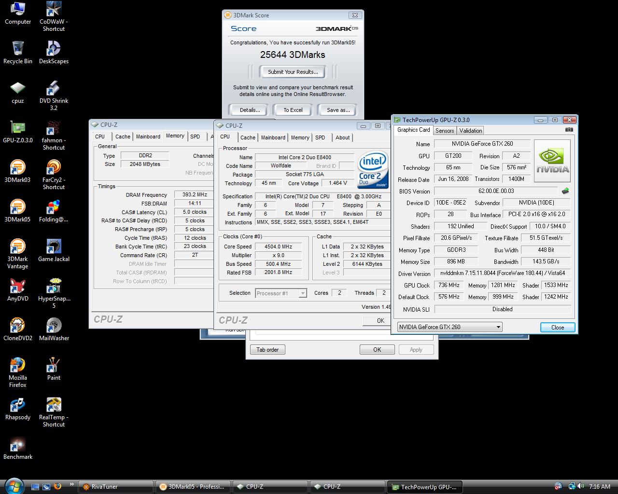Click the Intel Core 2 Duo logo
Image resolution: width=618 pixels, height=494 pixels.
(x=372, y=170)
